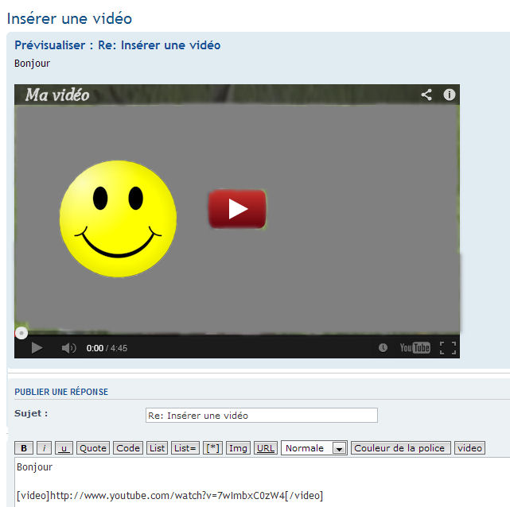Open the video info icon
The image size is (510, 507).
point(450,95)
